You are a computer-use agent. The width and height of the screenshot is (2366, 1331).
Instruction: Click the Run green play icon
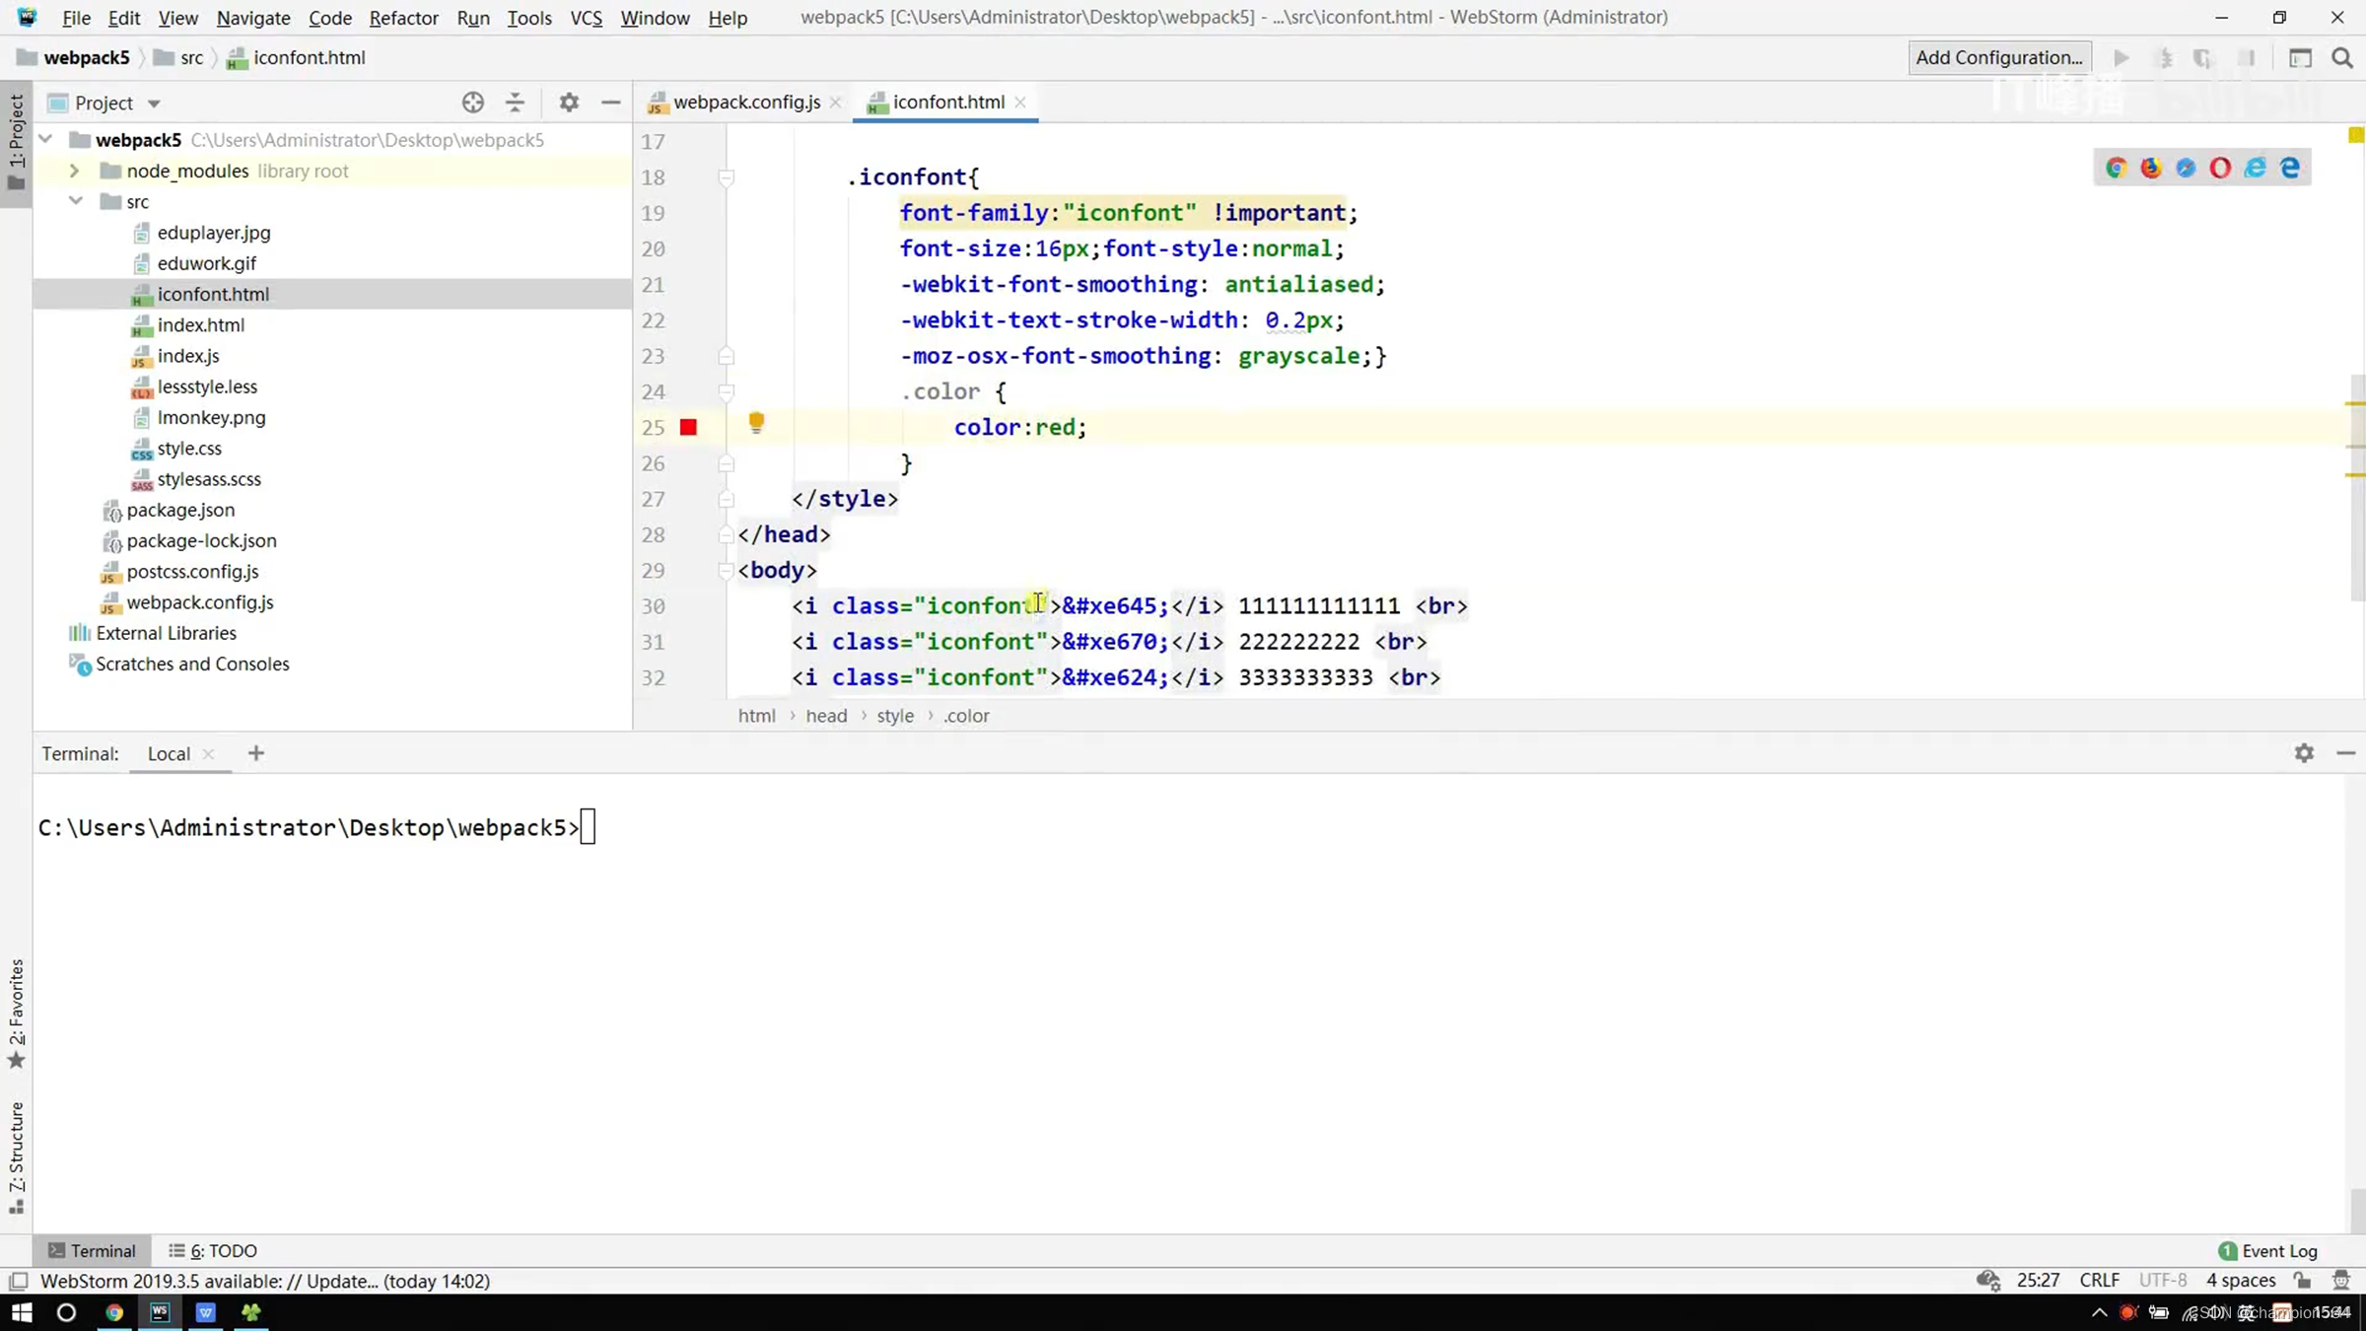(x=2122, y=58)
